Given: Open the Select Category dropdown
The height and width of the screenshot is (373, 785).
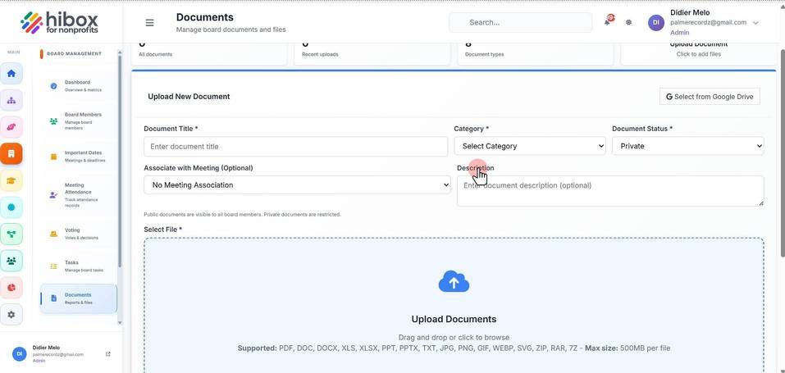Looking at the screenshot, I should 530,146.
